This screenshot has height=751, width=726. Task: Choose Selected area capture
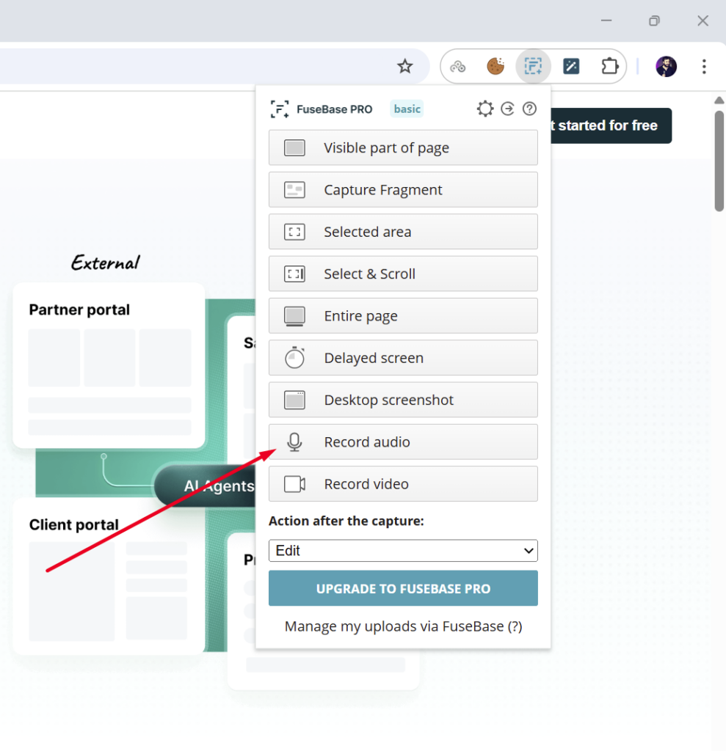(403, 232)
